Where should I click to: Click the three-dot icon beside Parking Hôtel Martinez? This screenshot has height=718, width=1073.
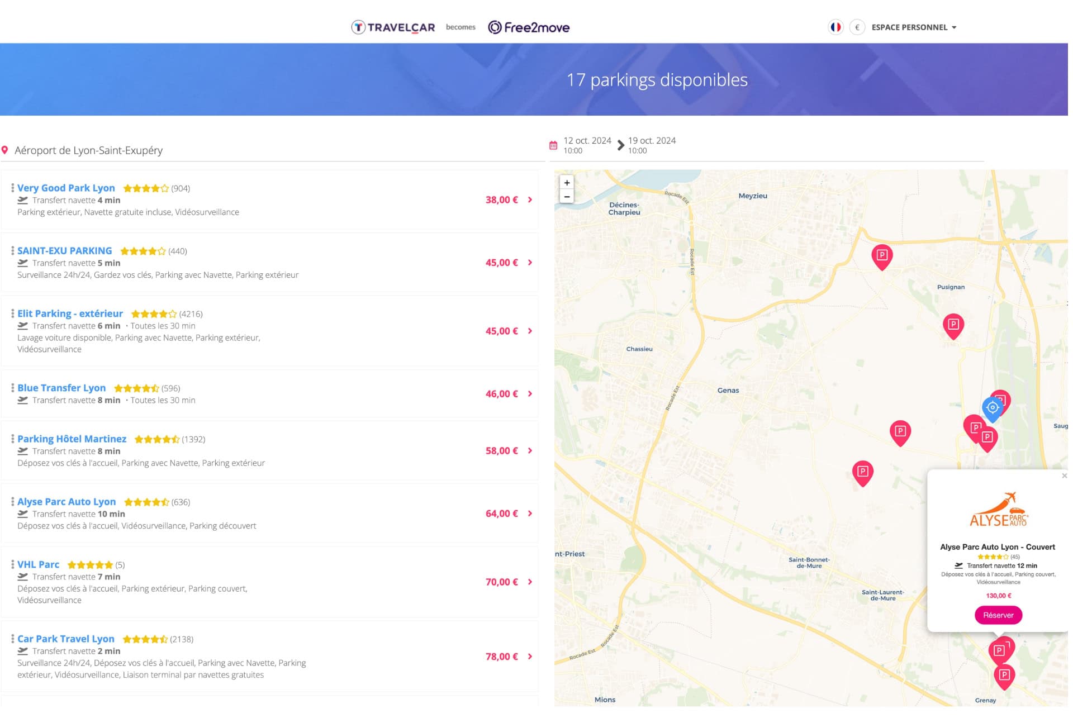point(12,439)
